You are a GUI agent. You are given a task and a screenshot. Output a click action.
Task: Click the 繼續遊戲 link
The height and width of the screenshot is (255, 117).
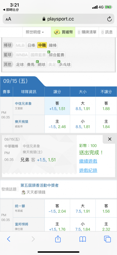coord(88,161)
